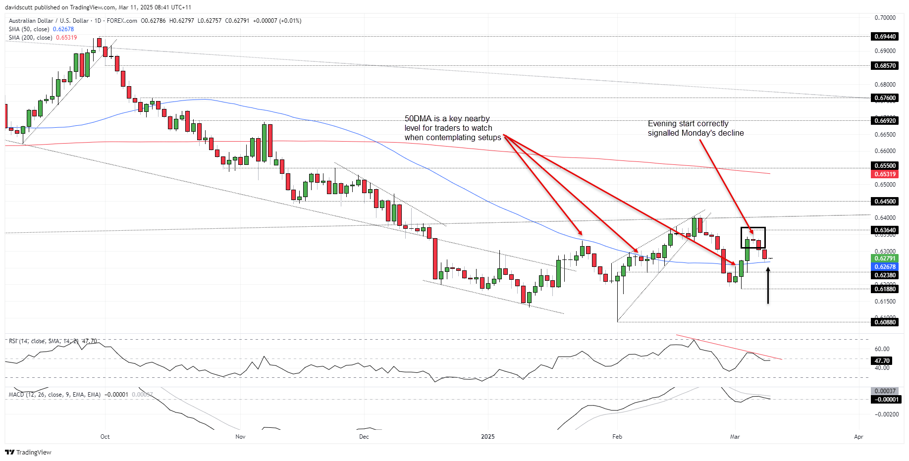The image size is (909, 461).
Task: Click the 0.67600 price level label
Action: 885,98
